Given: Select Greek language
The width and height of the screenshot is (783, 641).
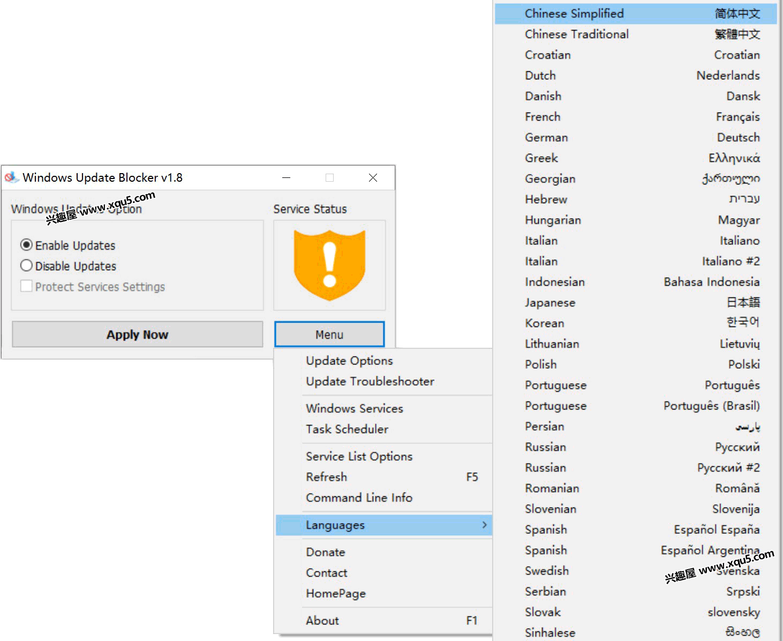Looking at the screenshot, I should point(636,158).
